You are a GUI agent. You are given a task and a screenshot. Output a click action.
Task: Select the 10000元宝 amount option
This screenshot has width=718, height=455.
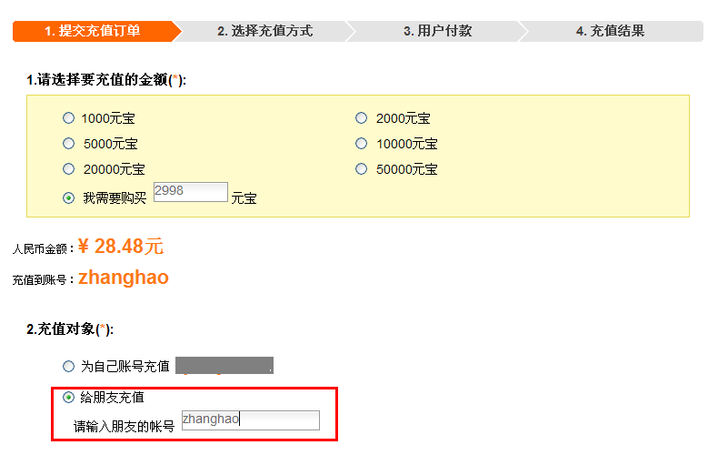pyautogui.click(x=362, y=144)
